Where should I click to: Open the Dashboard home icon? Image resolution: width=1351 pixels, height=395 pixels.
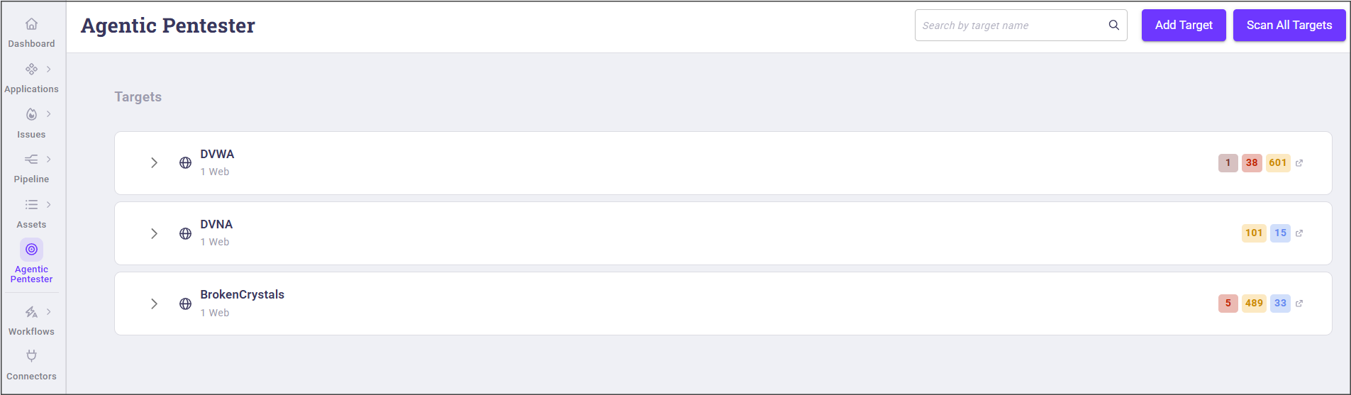[x=31, y=25]
